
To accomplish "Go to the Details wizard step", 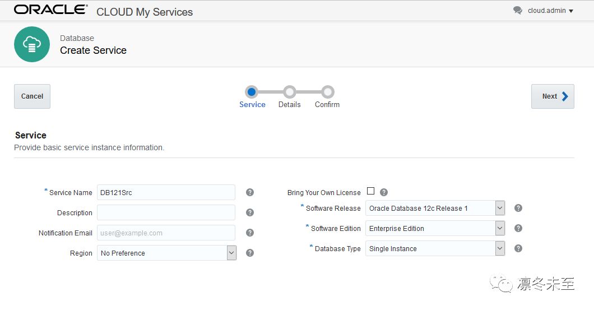I will pyautogui.click(x=289, y=92).
